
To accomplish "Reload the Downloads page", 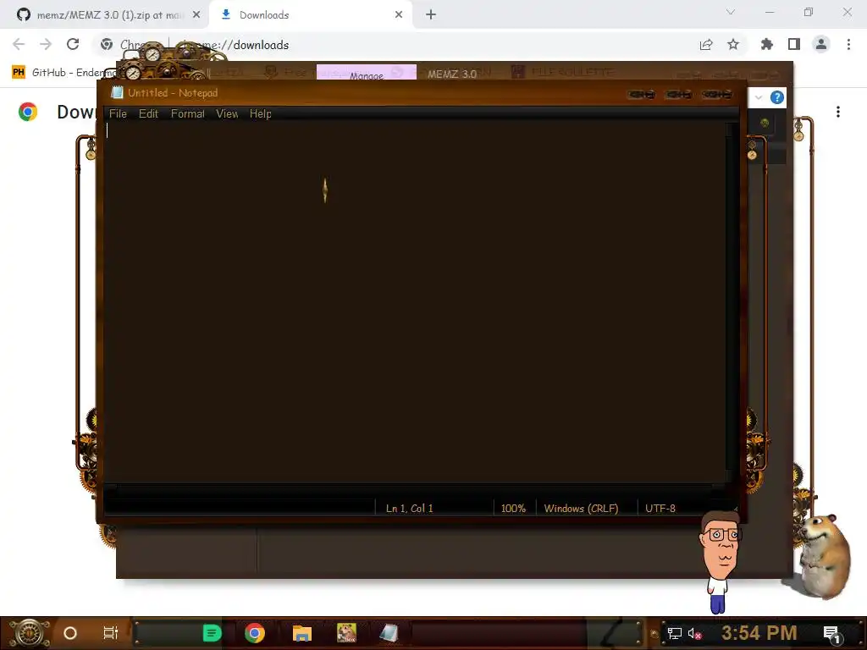I will (x=73, y=44).
